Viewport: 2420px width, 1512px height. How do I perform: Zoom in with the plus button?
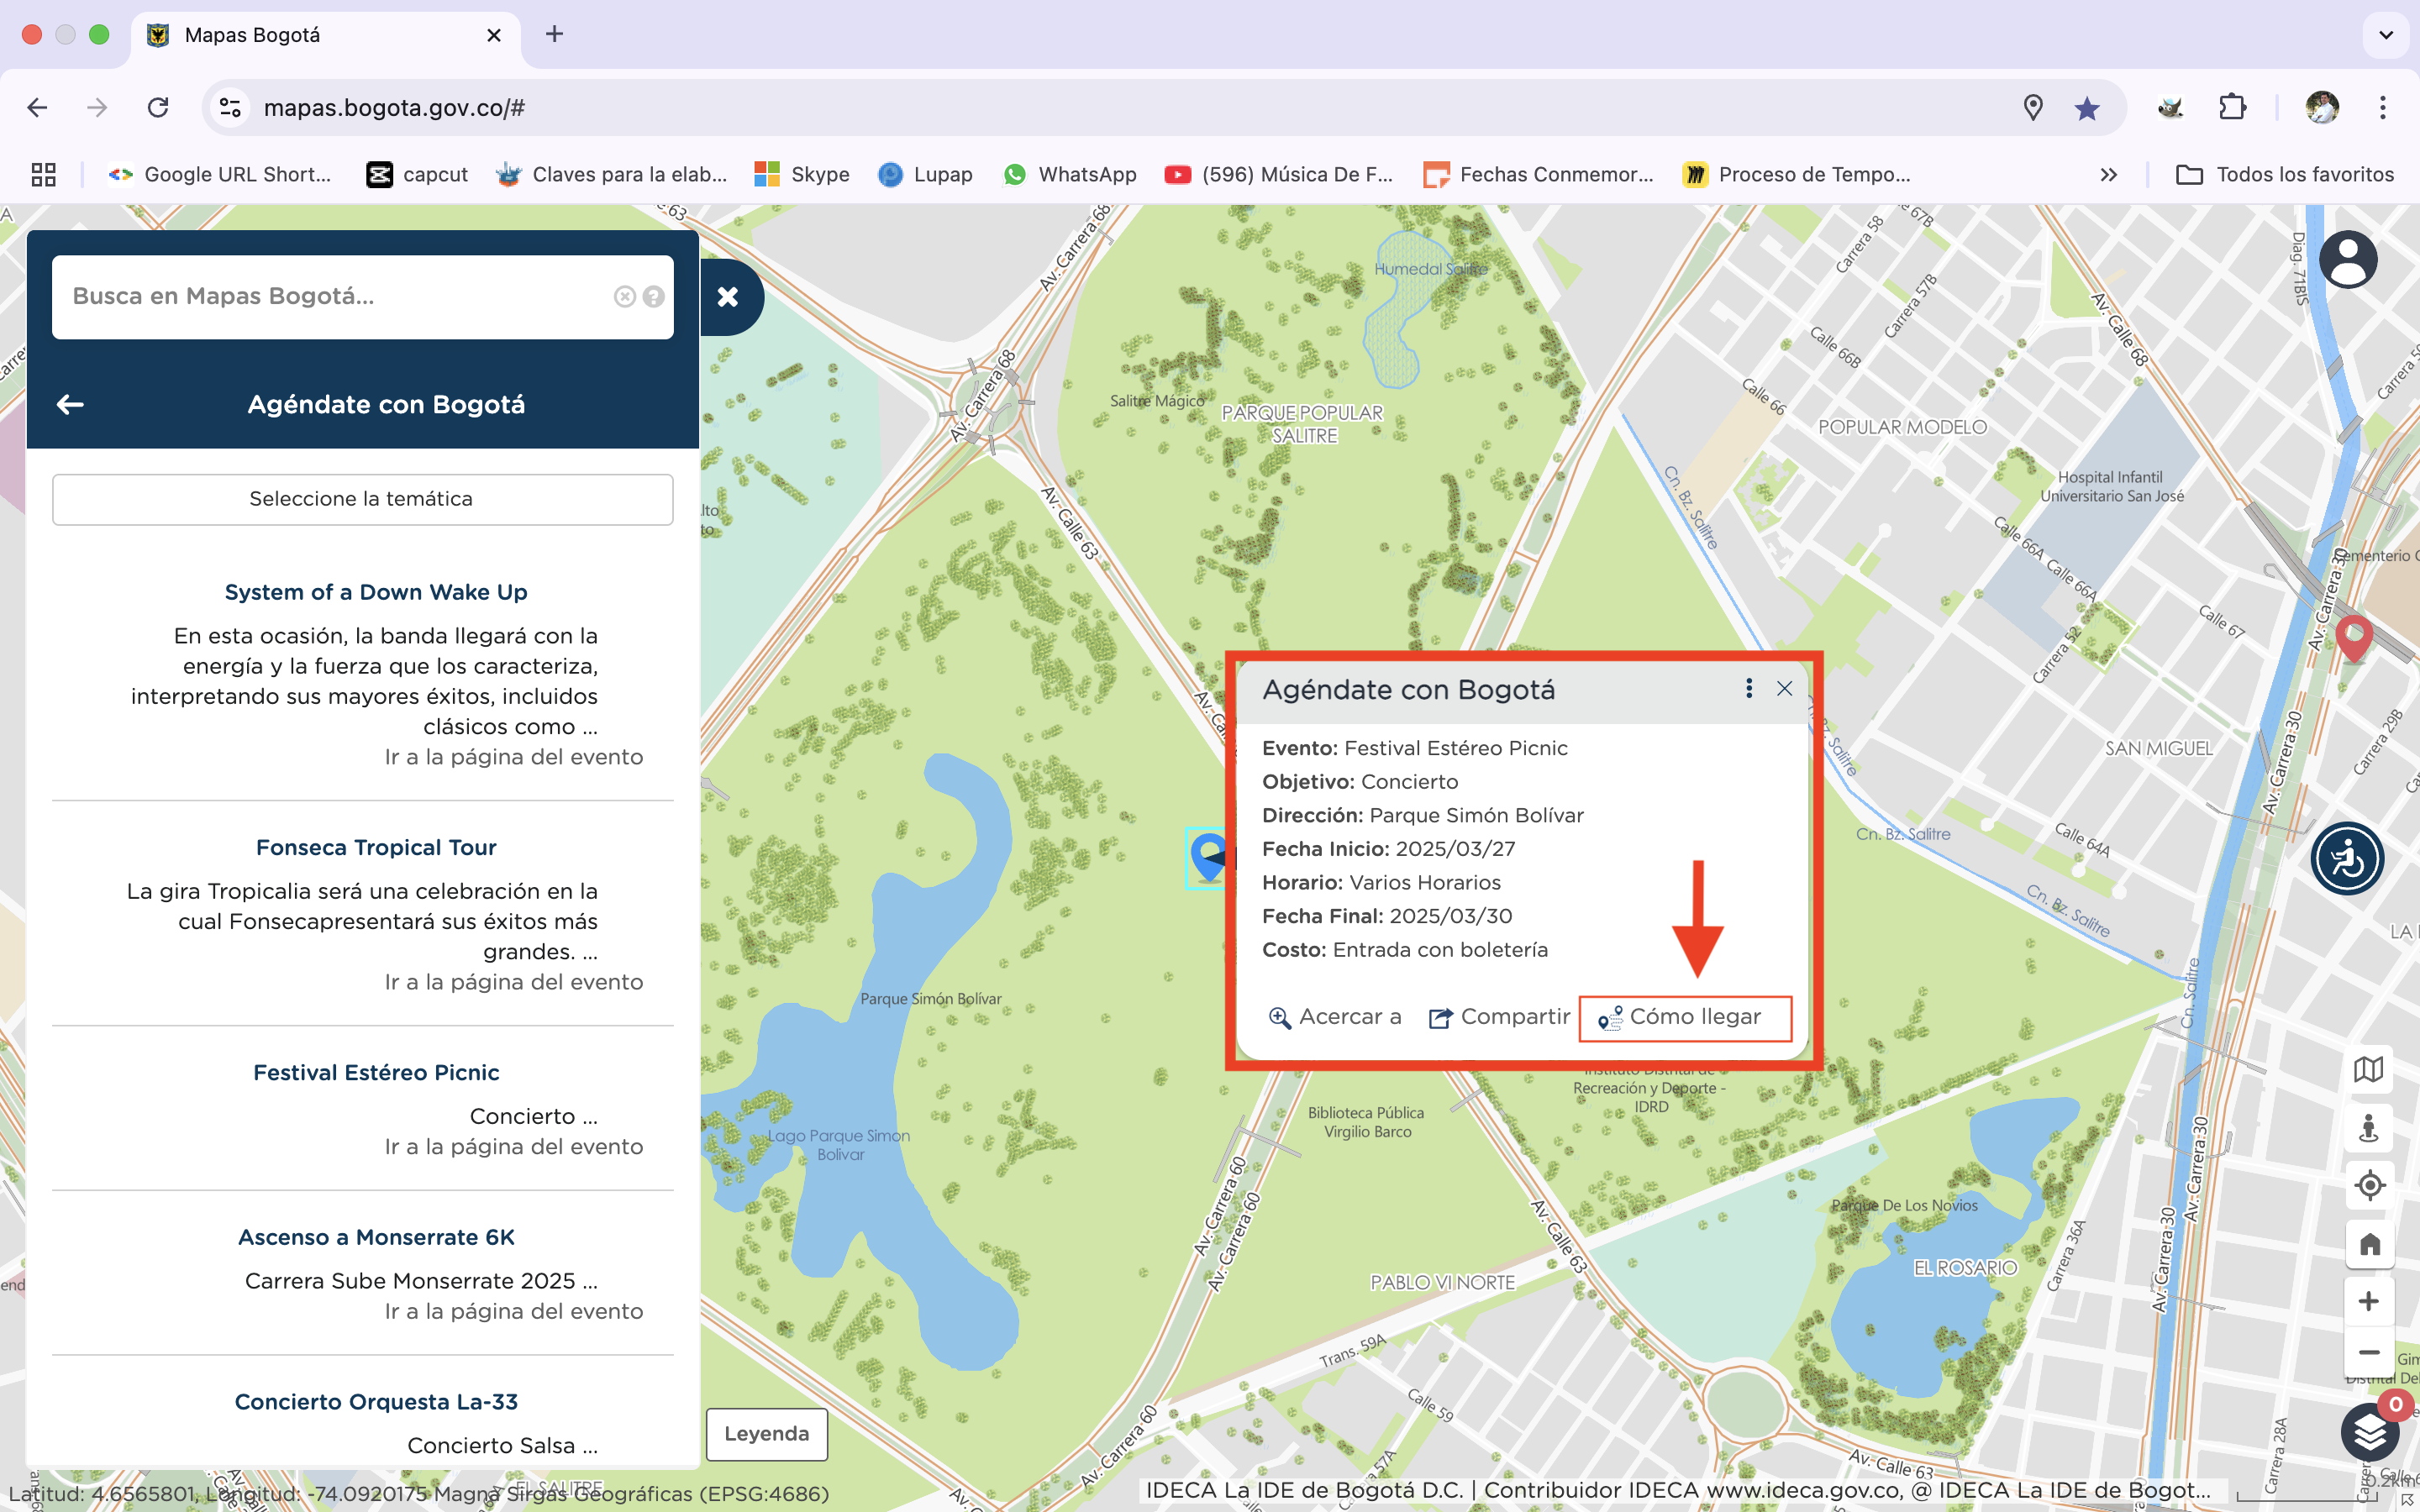tap(2368, 1301)
